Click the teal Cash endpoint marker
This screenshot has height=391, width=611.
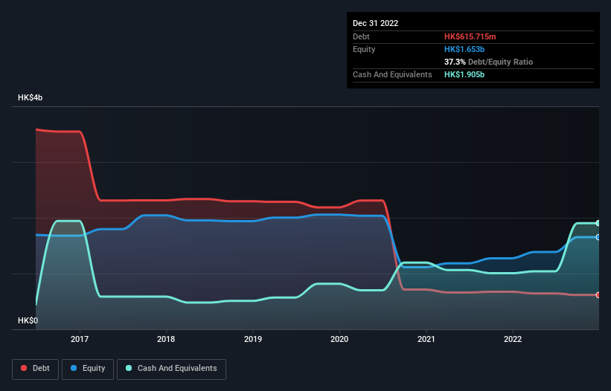point(598,223)
